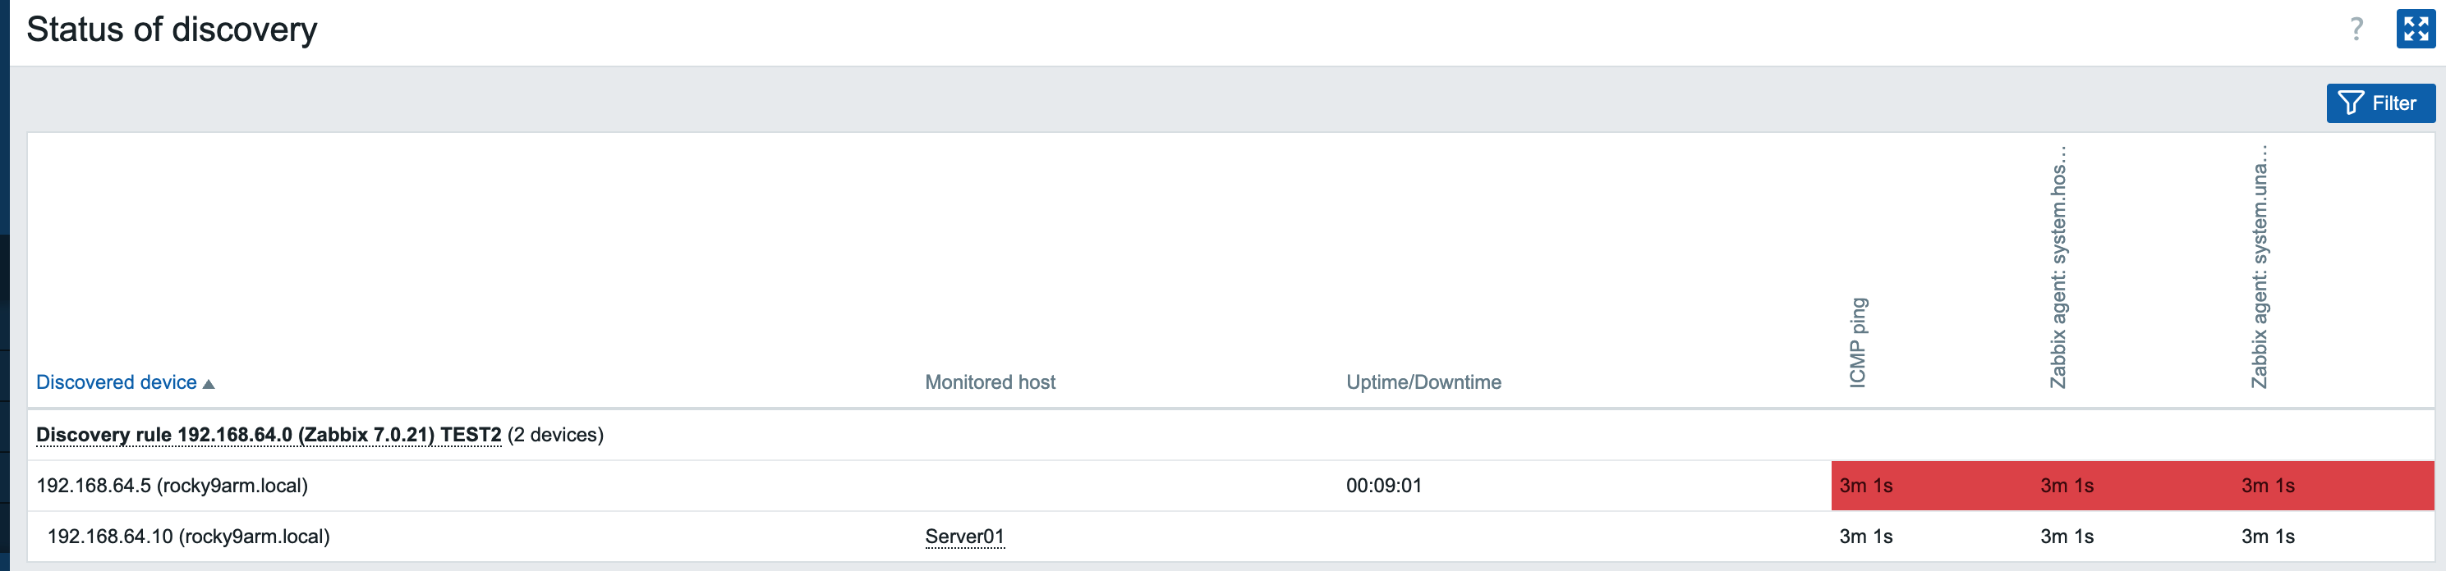The height and width of the screenshot is (571, 2446).
Task: Click the ICMP ping cell for 192.168.64.10
Action: [1864, 537]
